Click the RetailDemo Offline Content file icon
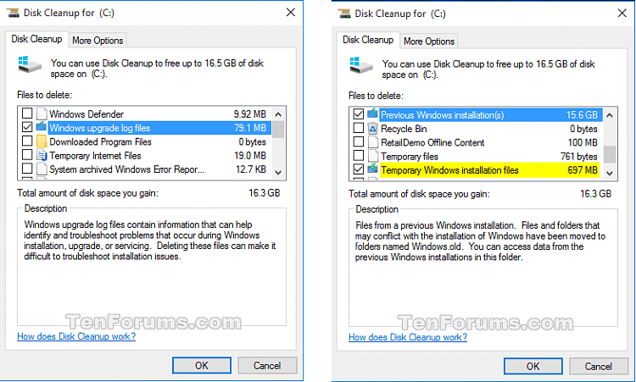Viewport: 636px width, 382px height. coord(373,142)
